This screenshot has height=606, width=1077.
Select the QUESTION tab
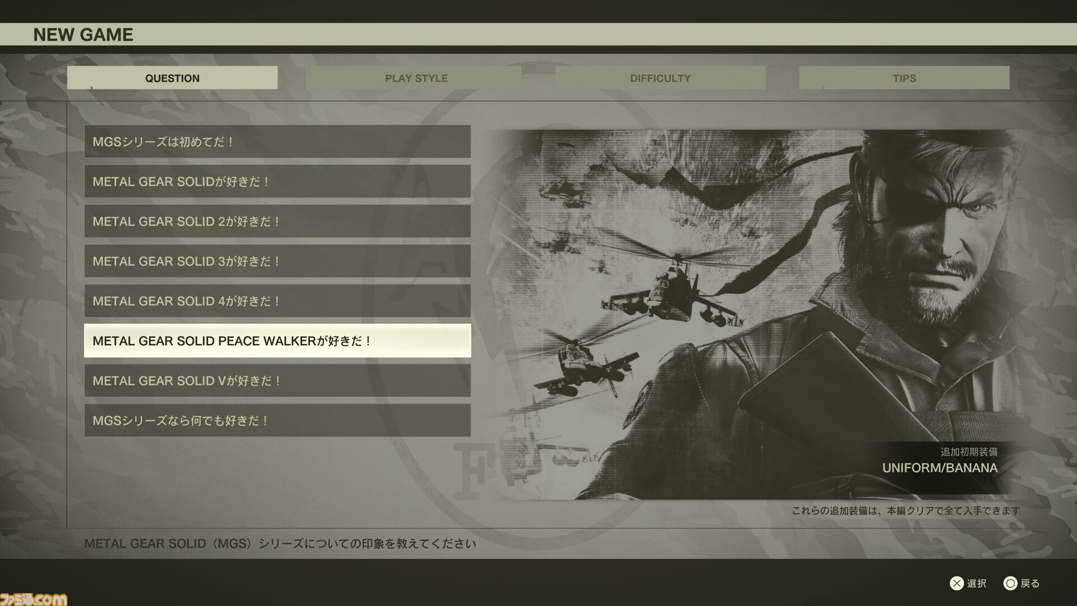(x=172, y=78)
